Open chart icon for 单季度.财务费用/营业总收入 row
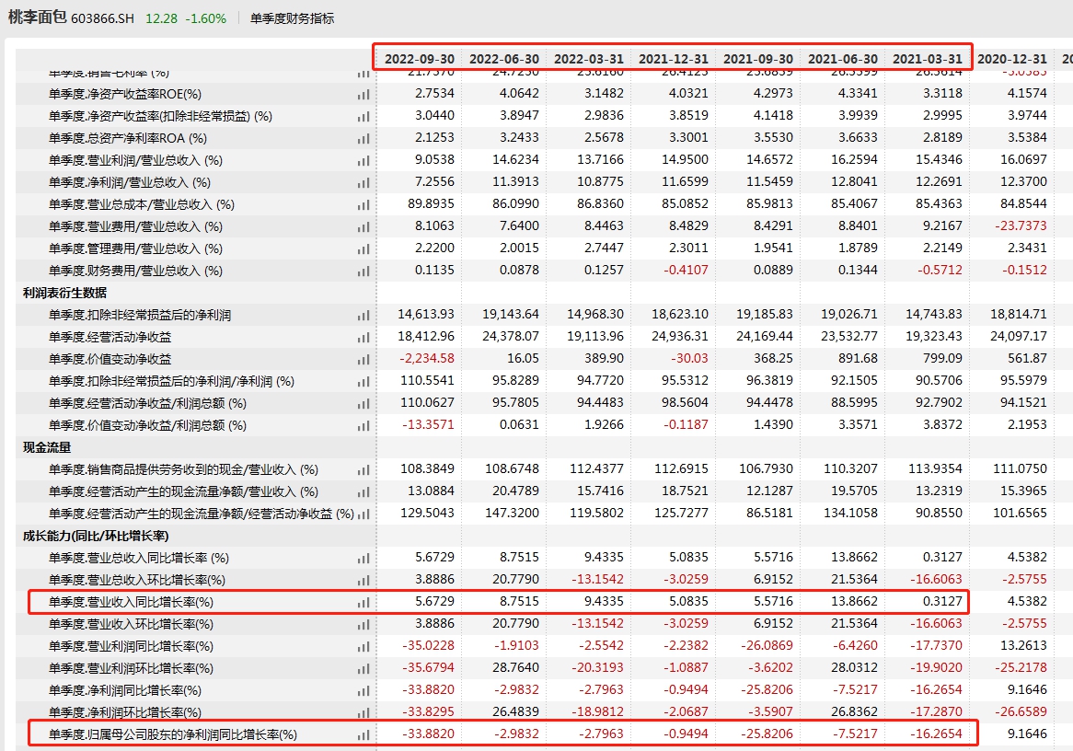 (363, 272)
